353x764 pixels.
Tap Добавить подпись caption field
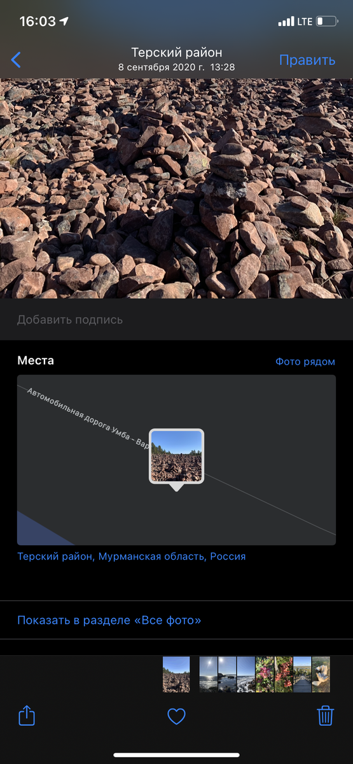[176, 320]
